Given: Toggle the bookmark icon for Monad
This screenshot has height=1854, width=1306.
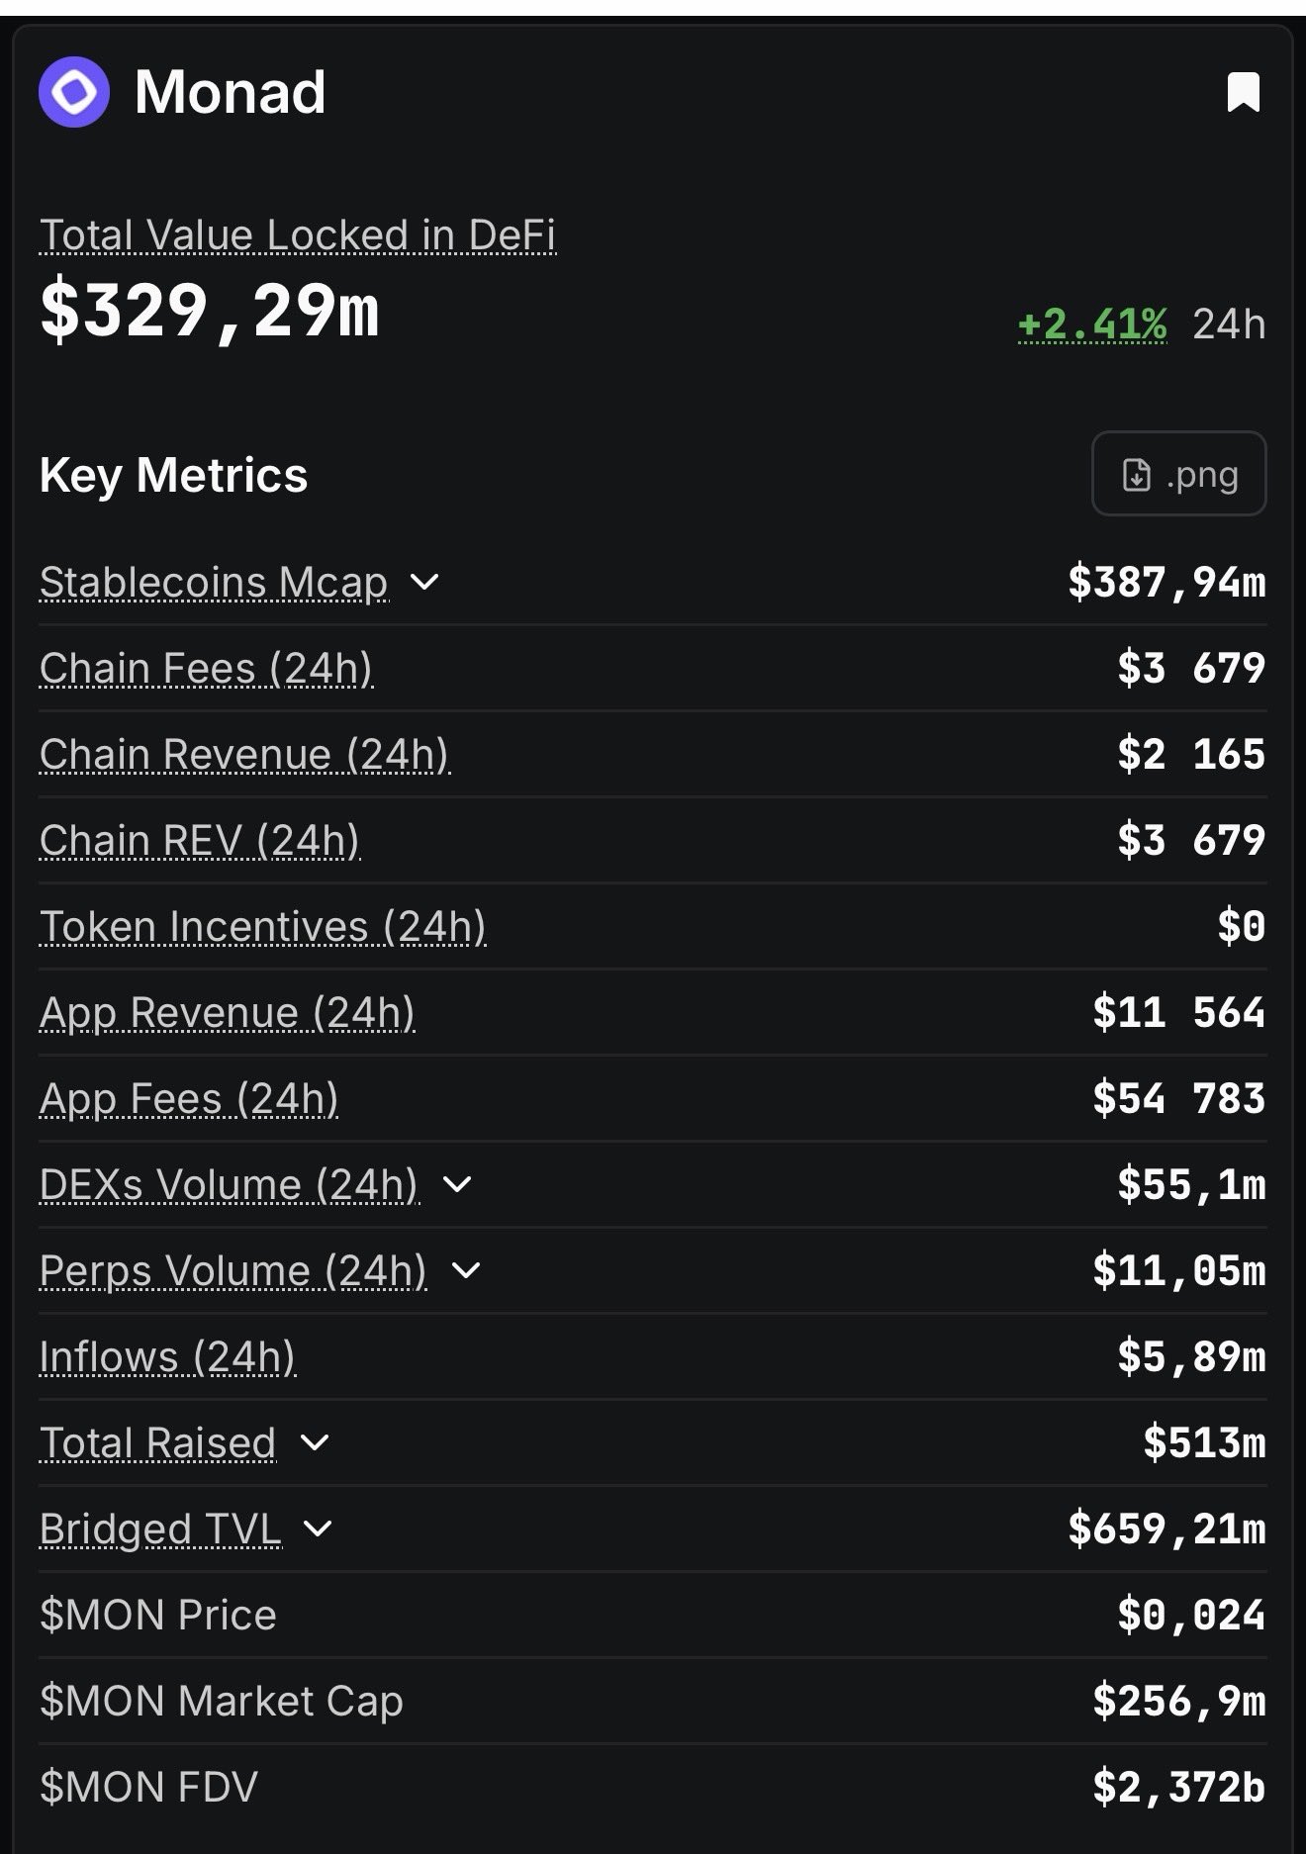Looking at the screenshot, I should click(1243, 92).
